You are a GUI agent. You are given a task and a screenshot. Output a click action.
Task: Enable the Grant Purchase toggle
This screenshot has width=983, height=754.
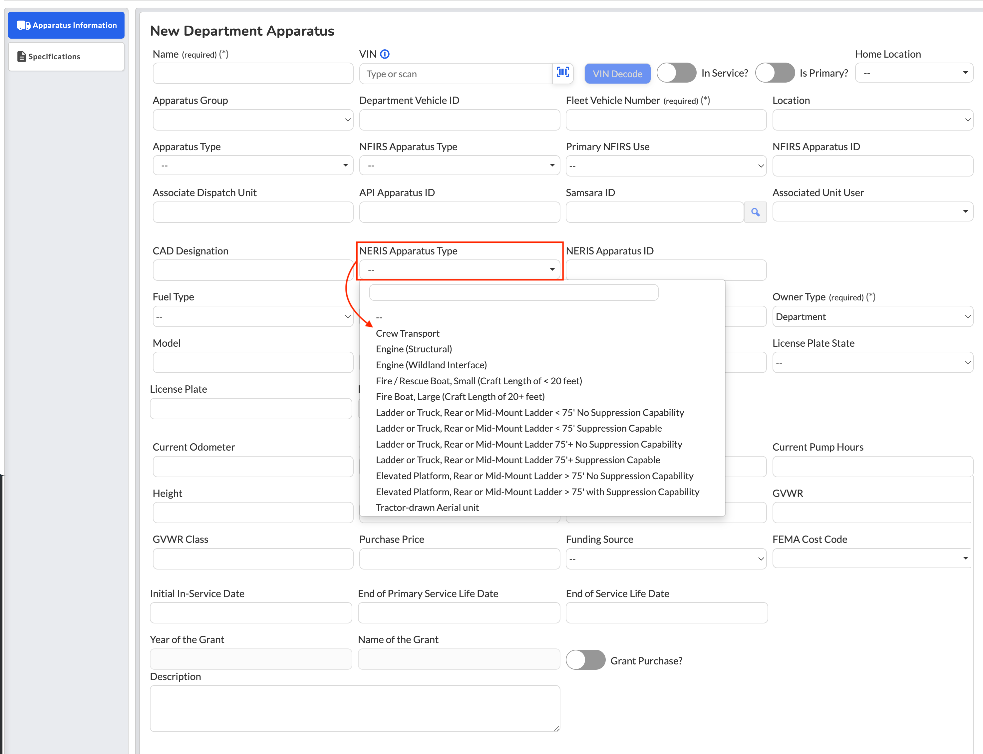click(585, 660)
